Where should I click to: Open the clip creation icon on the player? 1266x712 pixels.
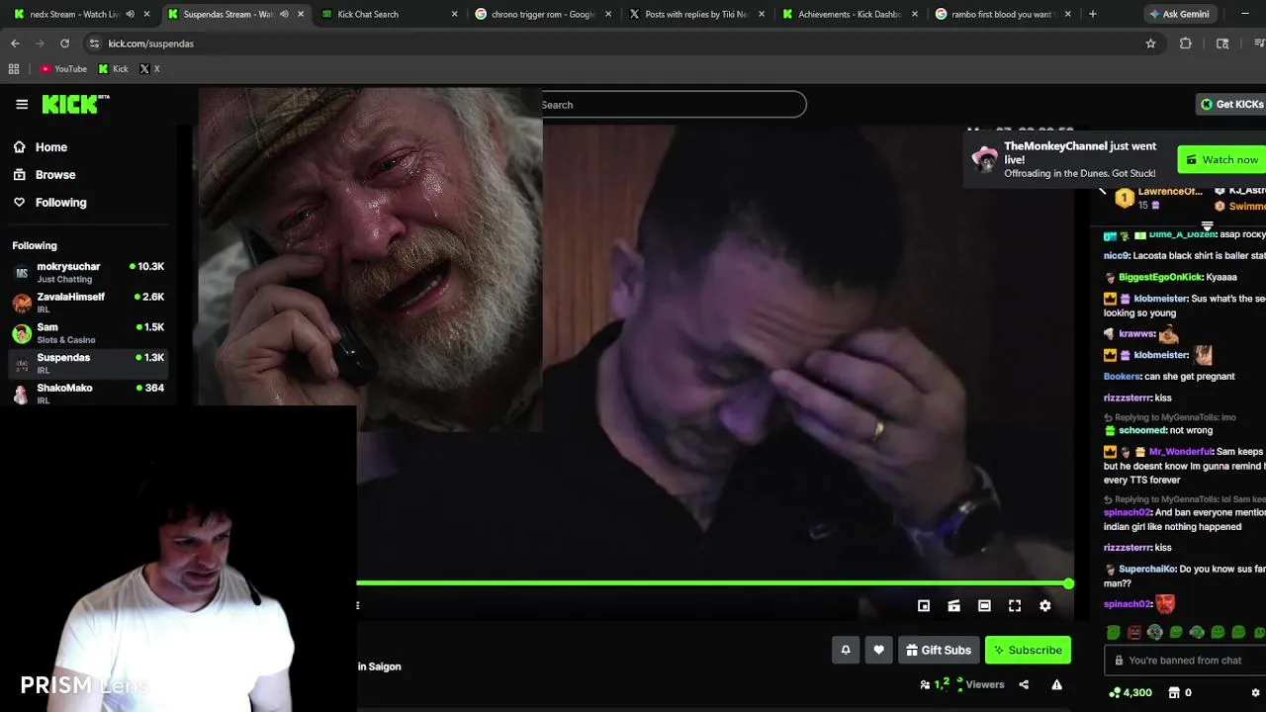click(953, 606)
